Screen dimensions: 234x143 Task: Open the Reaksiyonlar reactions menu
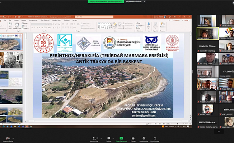pos(144,139)
